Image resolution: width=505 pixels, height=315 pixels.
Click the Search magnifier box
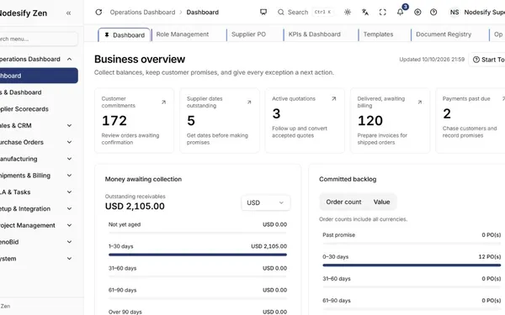[x=305, y=13]
